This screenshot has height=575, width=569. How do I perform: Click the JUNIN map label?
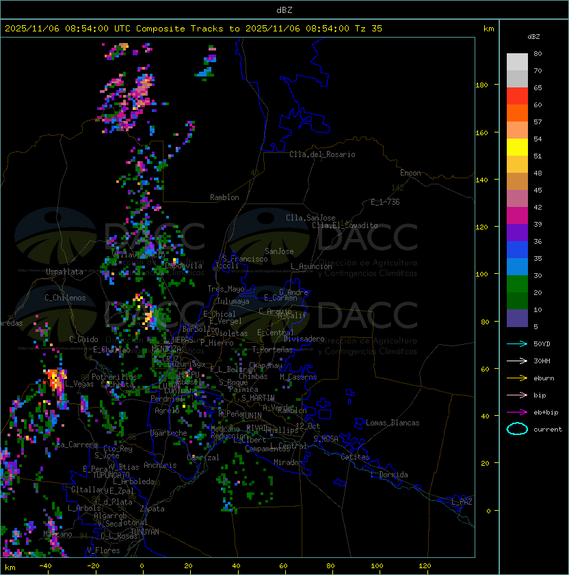pos(251,415)
